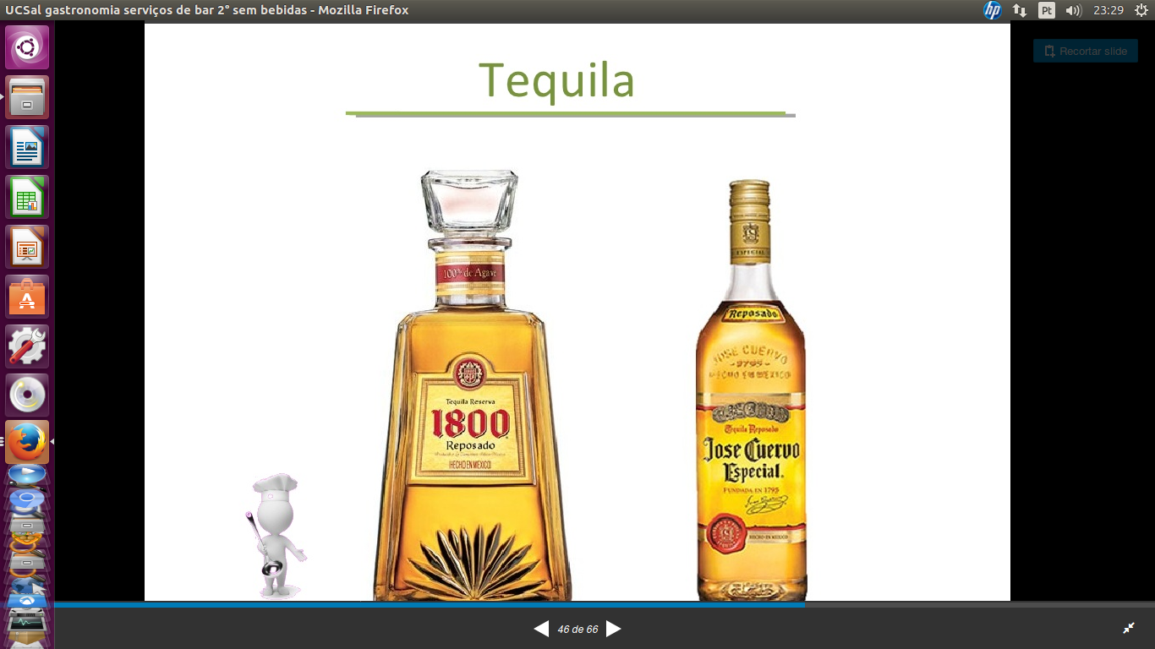
Task: Launch LibreOffice Calc
Action: (x=27, y=198)
